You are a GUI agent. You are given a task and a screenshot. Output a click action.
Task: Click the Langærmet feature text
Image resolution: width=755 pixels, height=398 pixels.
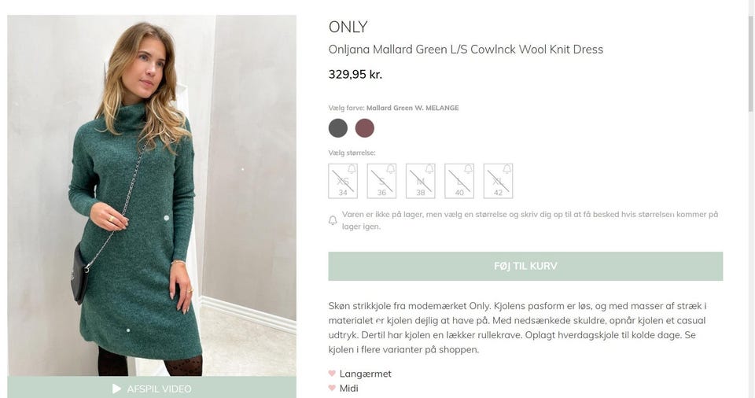365,374
